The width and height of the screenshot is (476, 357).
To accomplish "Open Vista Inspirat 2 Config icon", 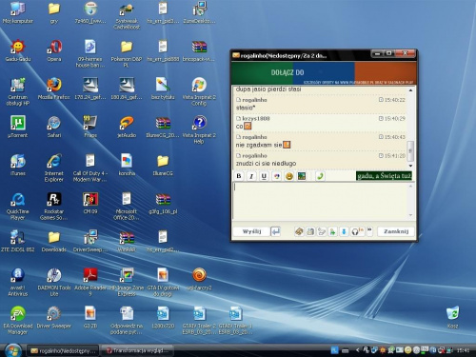I will [x=199, y=91].
